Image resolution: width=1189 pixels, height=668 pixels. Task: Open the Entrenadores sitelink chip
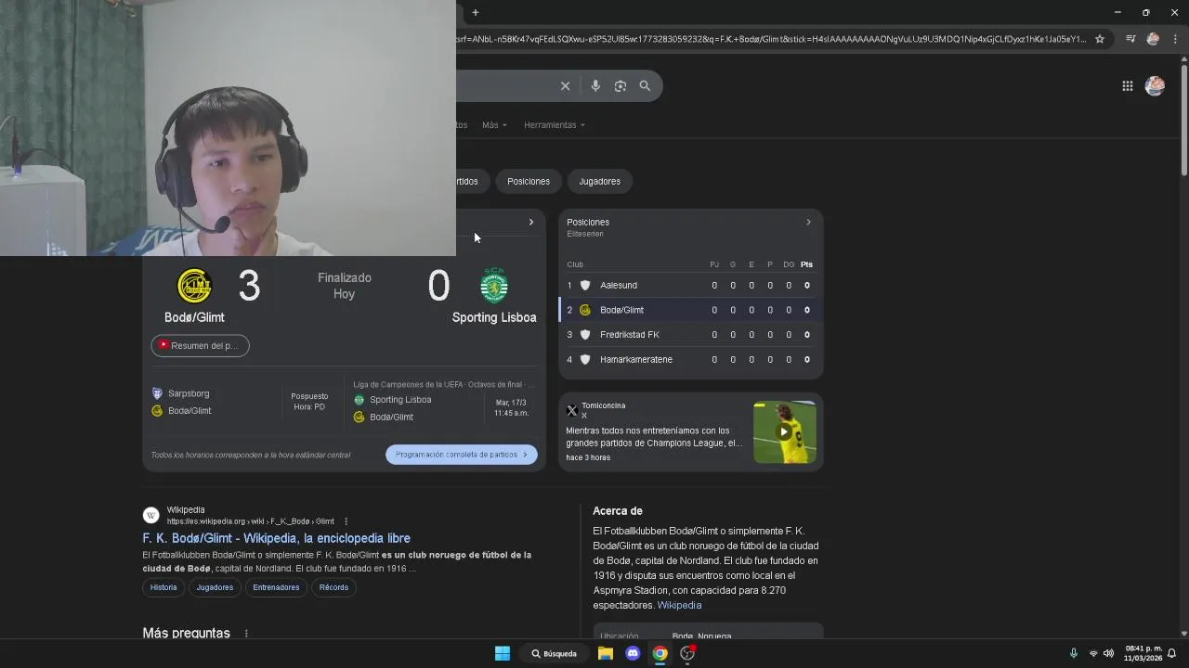[276, 587]
